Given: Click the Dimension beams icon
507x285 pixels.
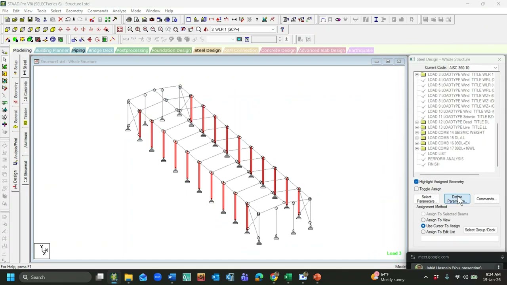Looking at the screenshot, I should [234, 19].
